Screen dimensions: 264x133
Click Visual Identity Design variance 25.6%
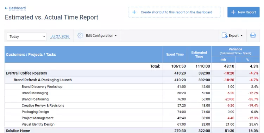point(254,124)
